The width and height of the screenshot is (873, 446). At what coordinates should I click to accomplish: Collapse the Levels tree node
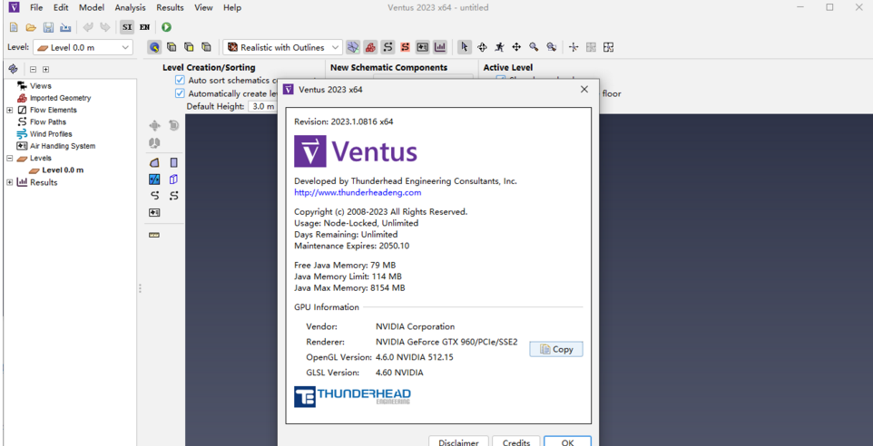click(9, 158)
